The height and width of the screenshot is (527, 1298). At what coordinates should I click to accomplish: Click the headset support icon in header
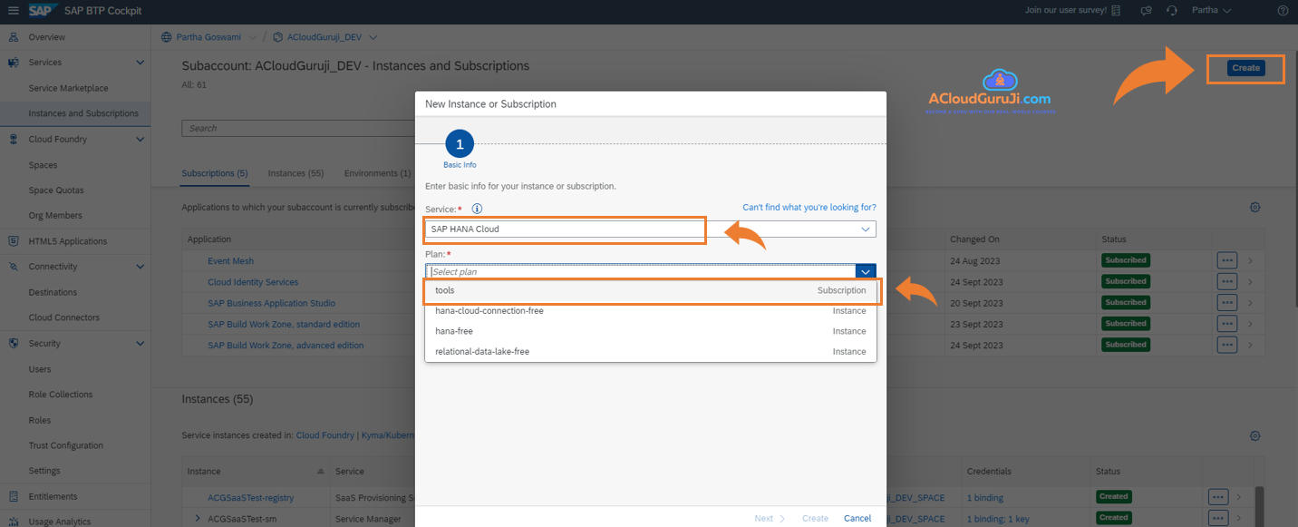[x=1172, y=11]
